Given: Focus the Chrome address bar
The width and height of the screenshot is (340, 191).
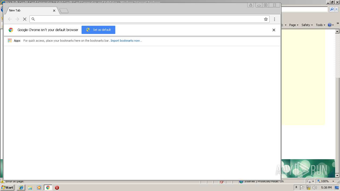Looking at the screenshot, I should (149, 19).
